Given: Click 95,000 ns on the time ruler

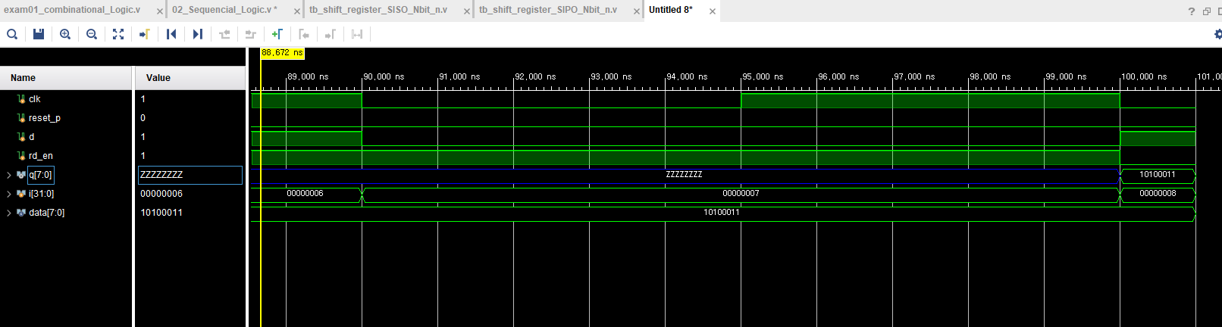Looking at the screenshot, I should (x=763, y=76).
